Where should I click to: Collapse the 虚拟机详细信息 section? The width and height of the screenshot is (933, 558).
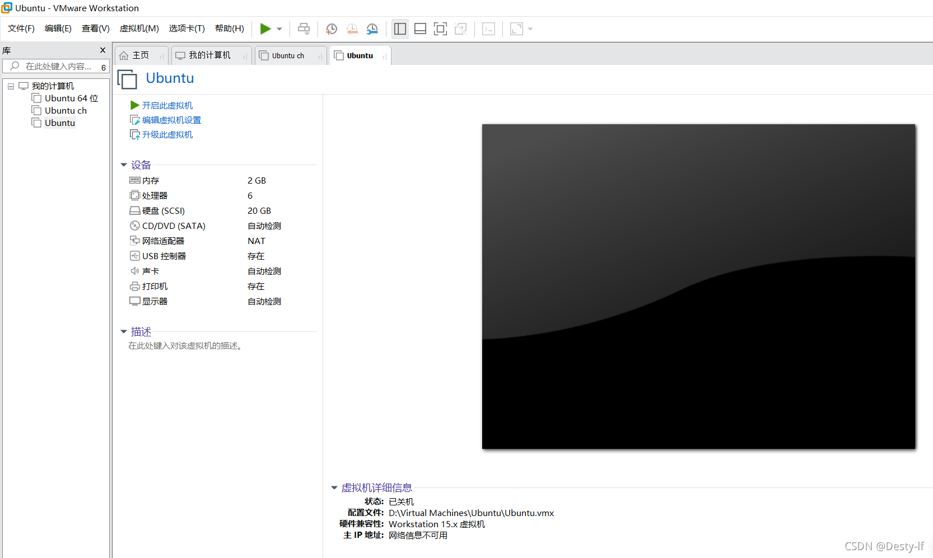point(334,488)
